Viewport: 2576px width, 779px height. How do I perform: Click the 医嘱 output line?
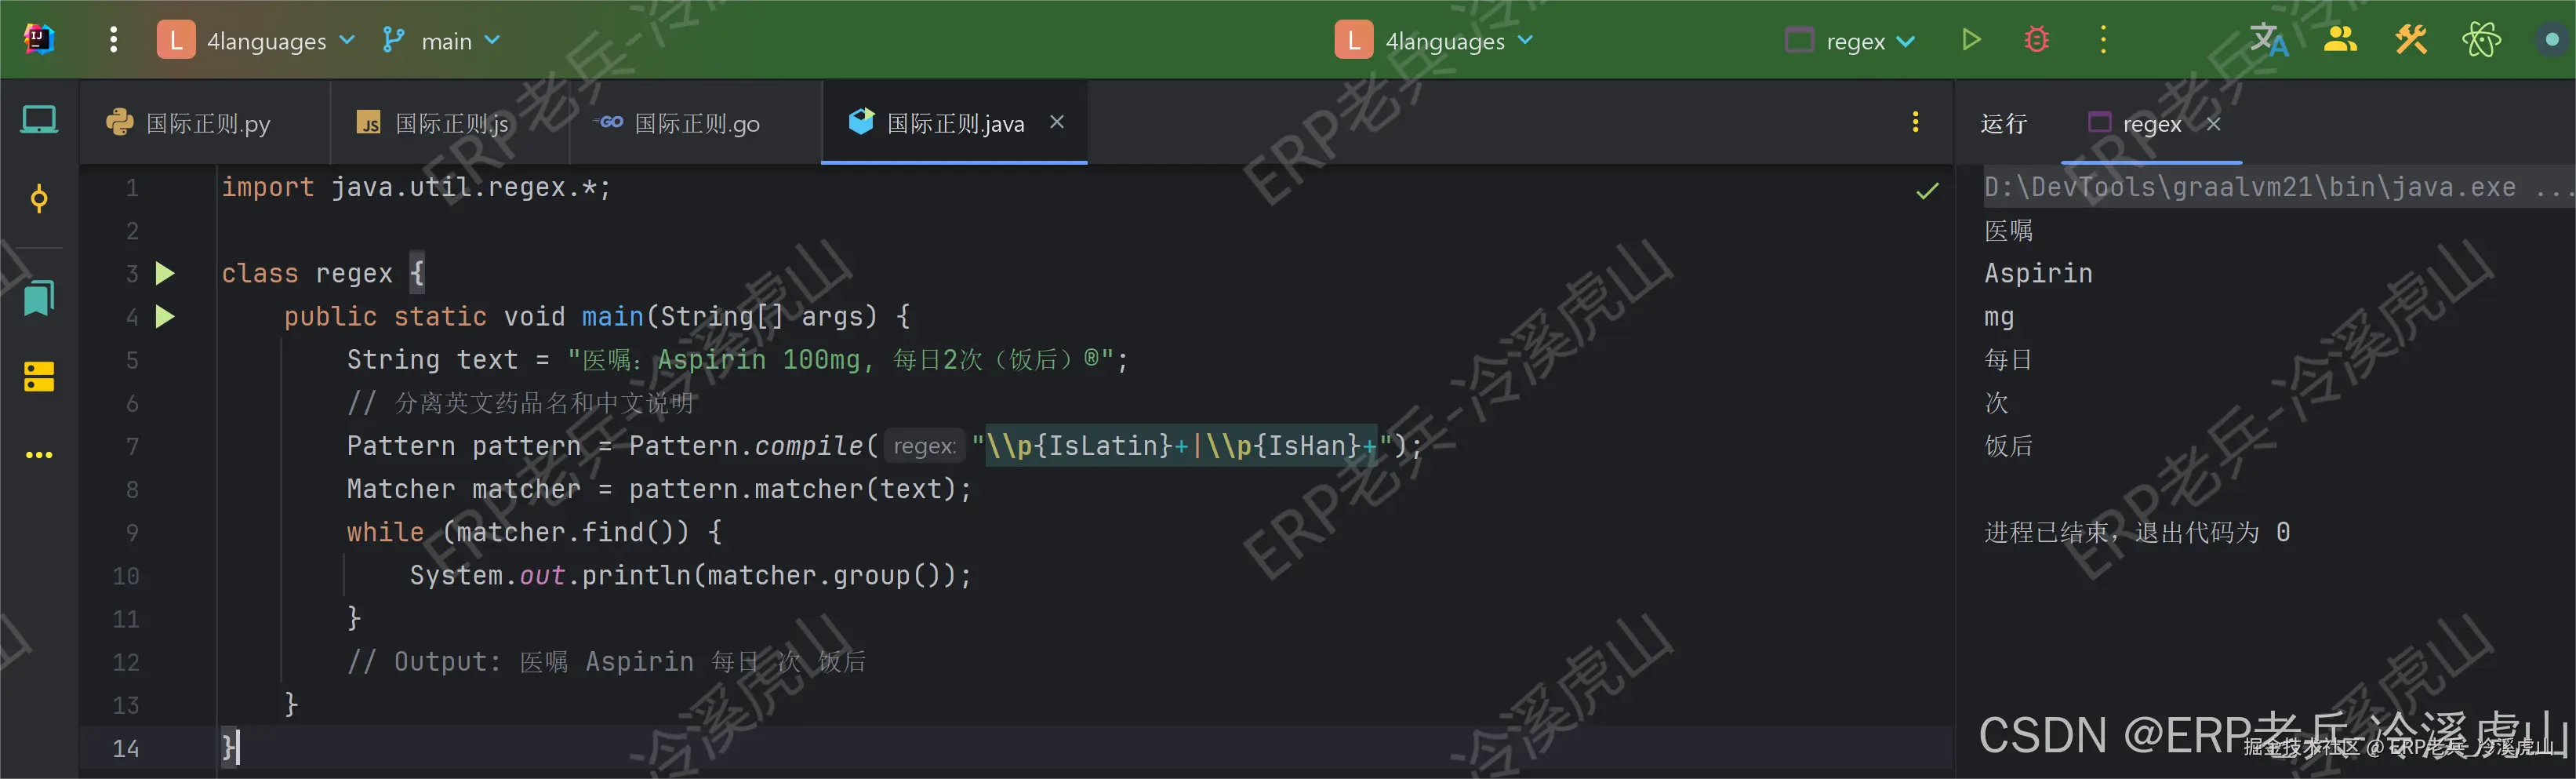pos(2008,231)
